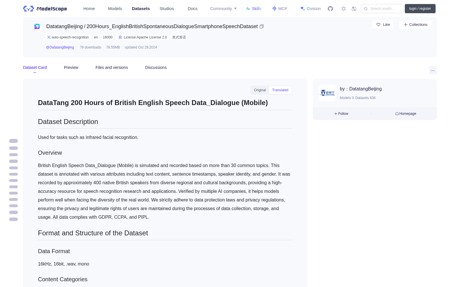Click the Skills icon in the navbar
Viewport: 460px width, 287px height.
click(x=248, y=9)
